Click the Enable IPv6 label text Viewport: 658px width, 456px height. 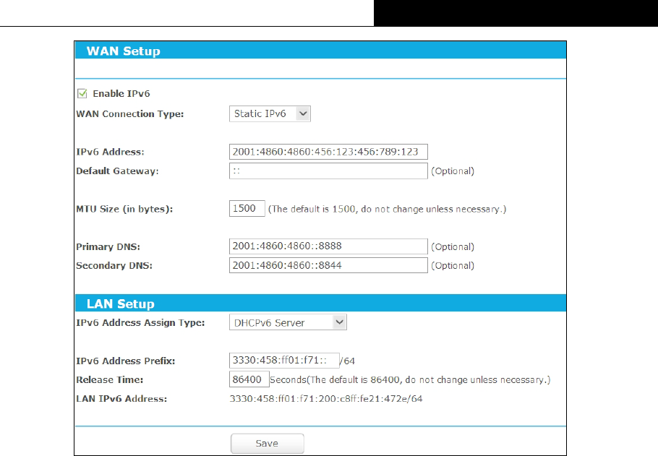coord(121,93)
